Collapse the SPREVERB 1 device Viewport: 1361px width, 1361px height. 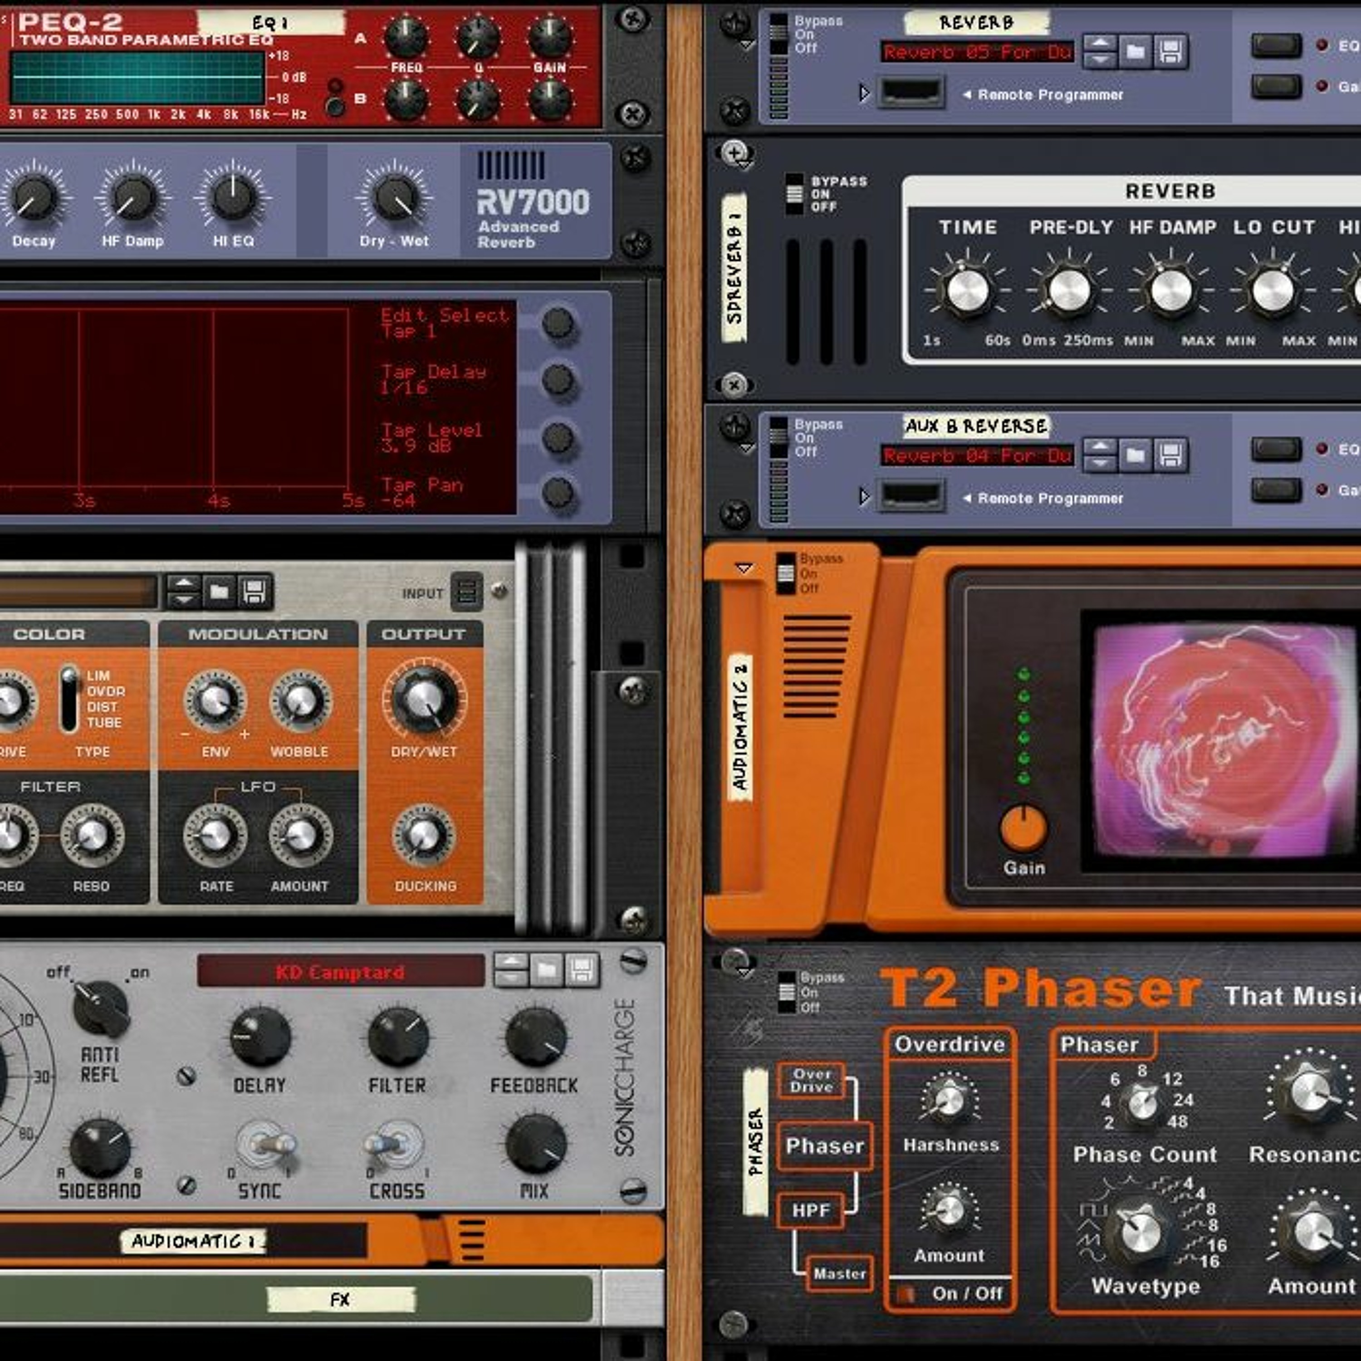click(x=744, y=165)
